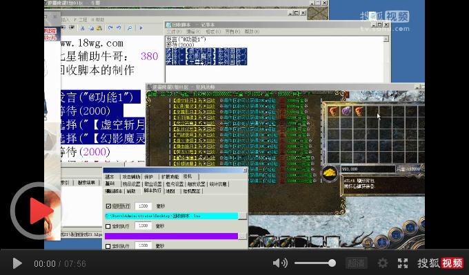Switch to the 扩展功能 tab

170,177
